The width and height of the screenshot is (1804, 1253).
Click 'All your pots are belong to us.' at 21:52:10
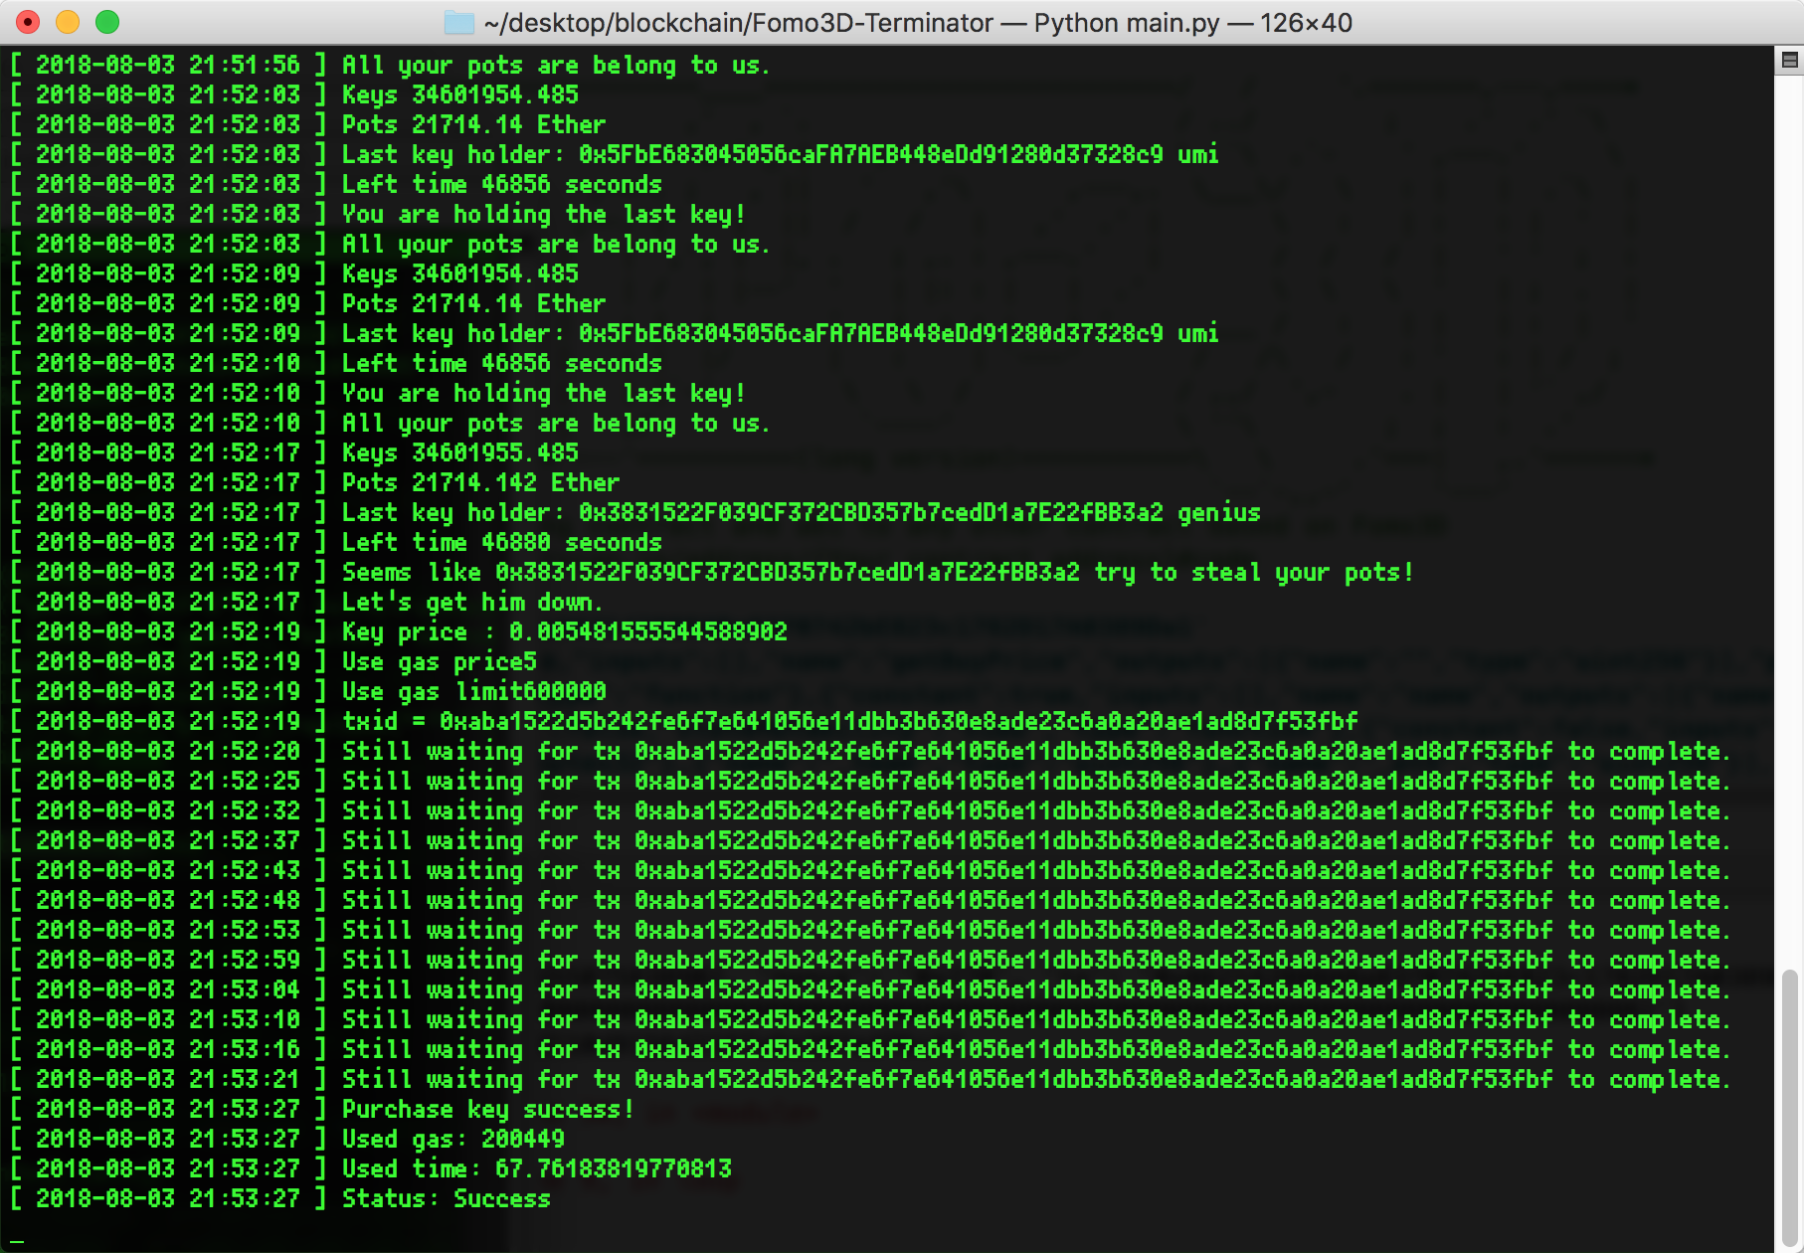pyautogui.click(x=390, y=423)
